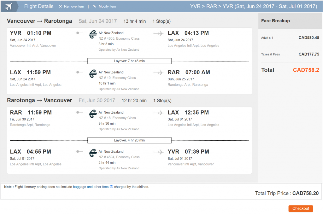Open the baggage and other fees link
Image resolution: width=323 pixels, height=214 pixels.
[x=91, y=187]
